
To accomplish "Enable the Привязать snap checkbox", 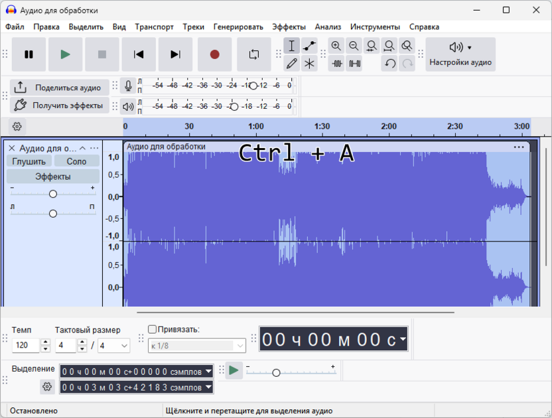I will tap(152, 329).
